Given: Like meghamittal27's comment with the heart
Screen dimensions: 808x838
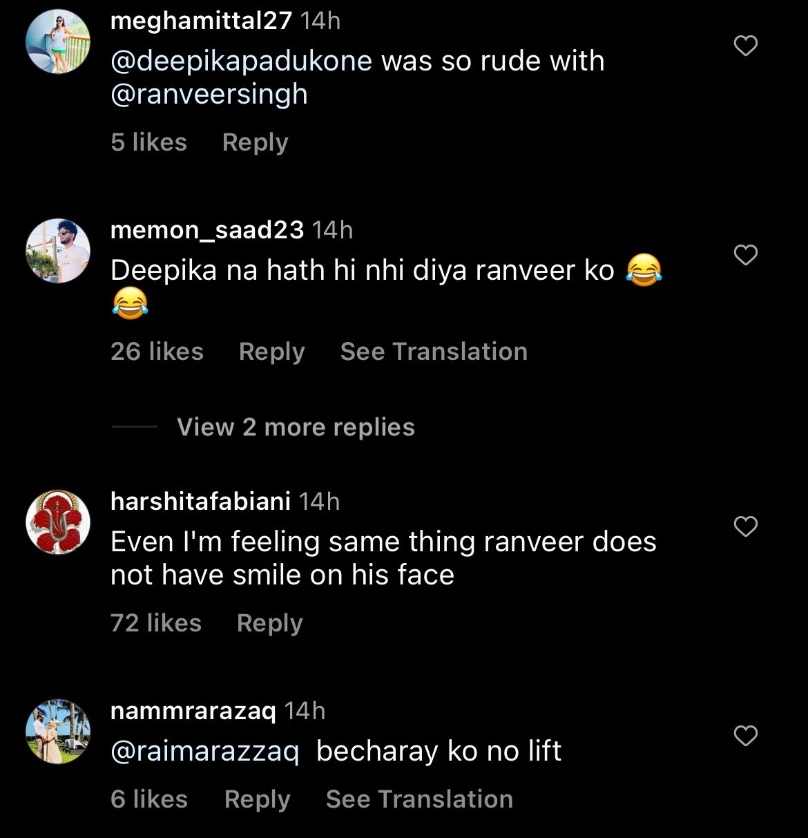Looking at the screenshot, I should click(745, 46).
